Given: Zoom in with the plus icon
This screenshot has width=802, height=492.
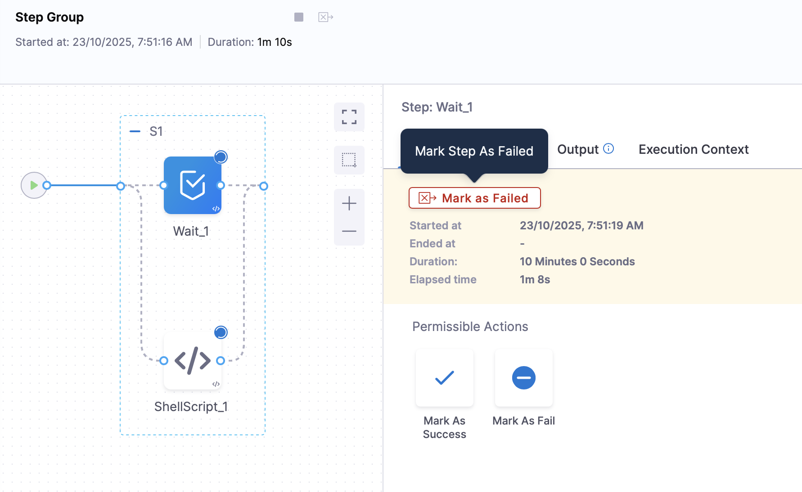Looking at the screenshot, I should click(349, 203).
